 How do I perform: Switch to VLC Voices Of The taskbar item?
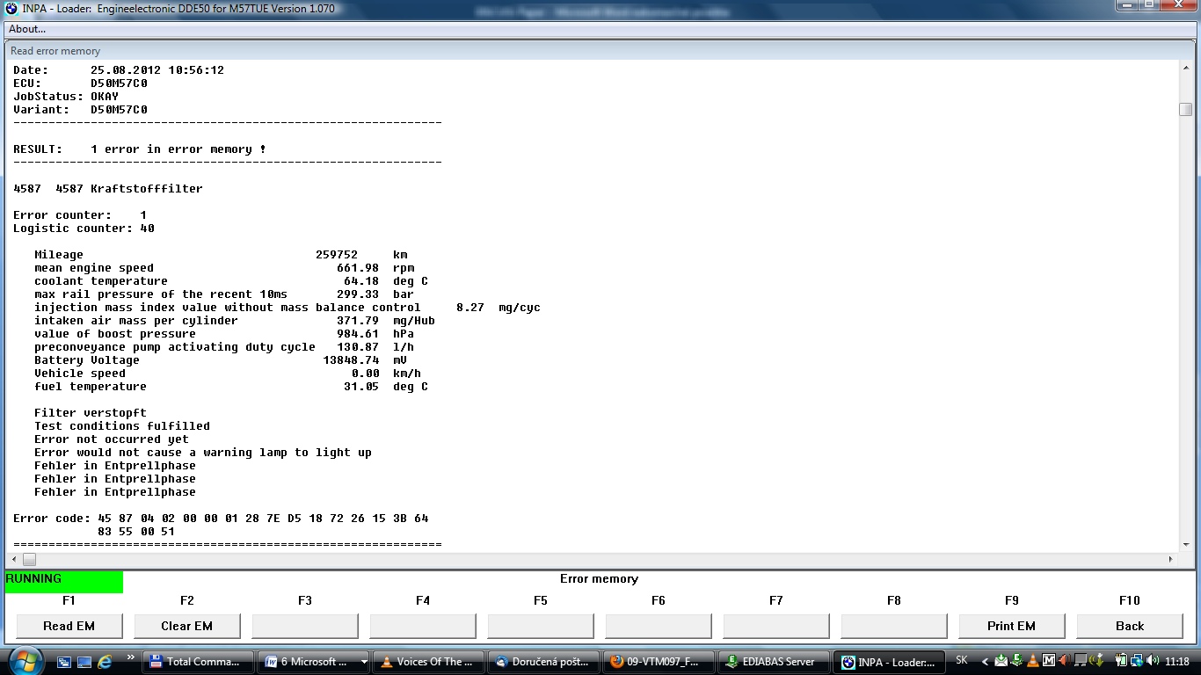pos(430,662)
